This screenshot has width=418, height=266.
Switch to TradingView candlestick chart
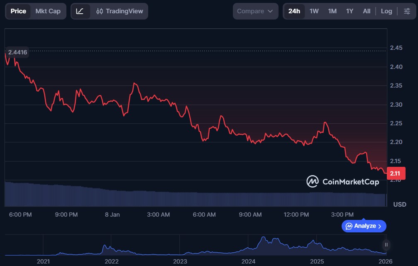pos(119,11)
